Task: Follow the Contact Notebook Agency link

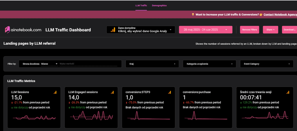Action: pyautogui.click(x=280, y=14)
